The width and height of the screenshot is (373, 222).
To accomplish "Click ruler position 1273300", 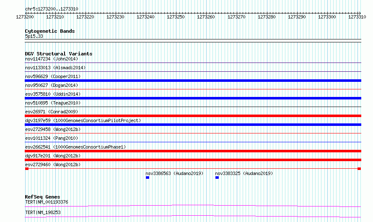I will (x=327, y=17).
